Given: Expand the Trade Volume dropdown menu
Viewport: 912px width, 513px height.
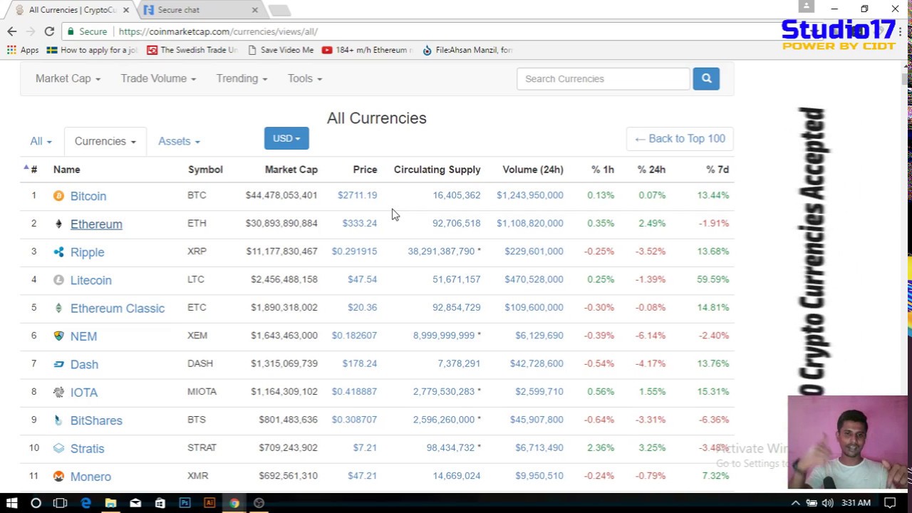Looking at the screenshot, I should click(158, 78).
